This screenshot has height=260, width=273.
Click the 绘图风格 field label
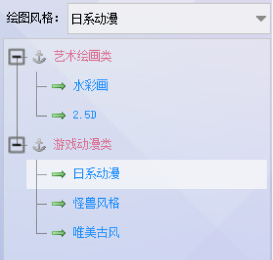click(33, 18)
